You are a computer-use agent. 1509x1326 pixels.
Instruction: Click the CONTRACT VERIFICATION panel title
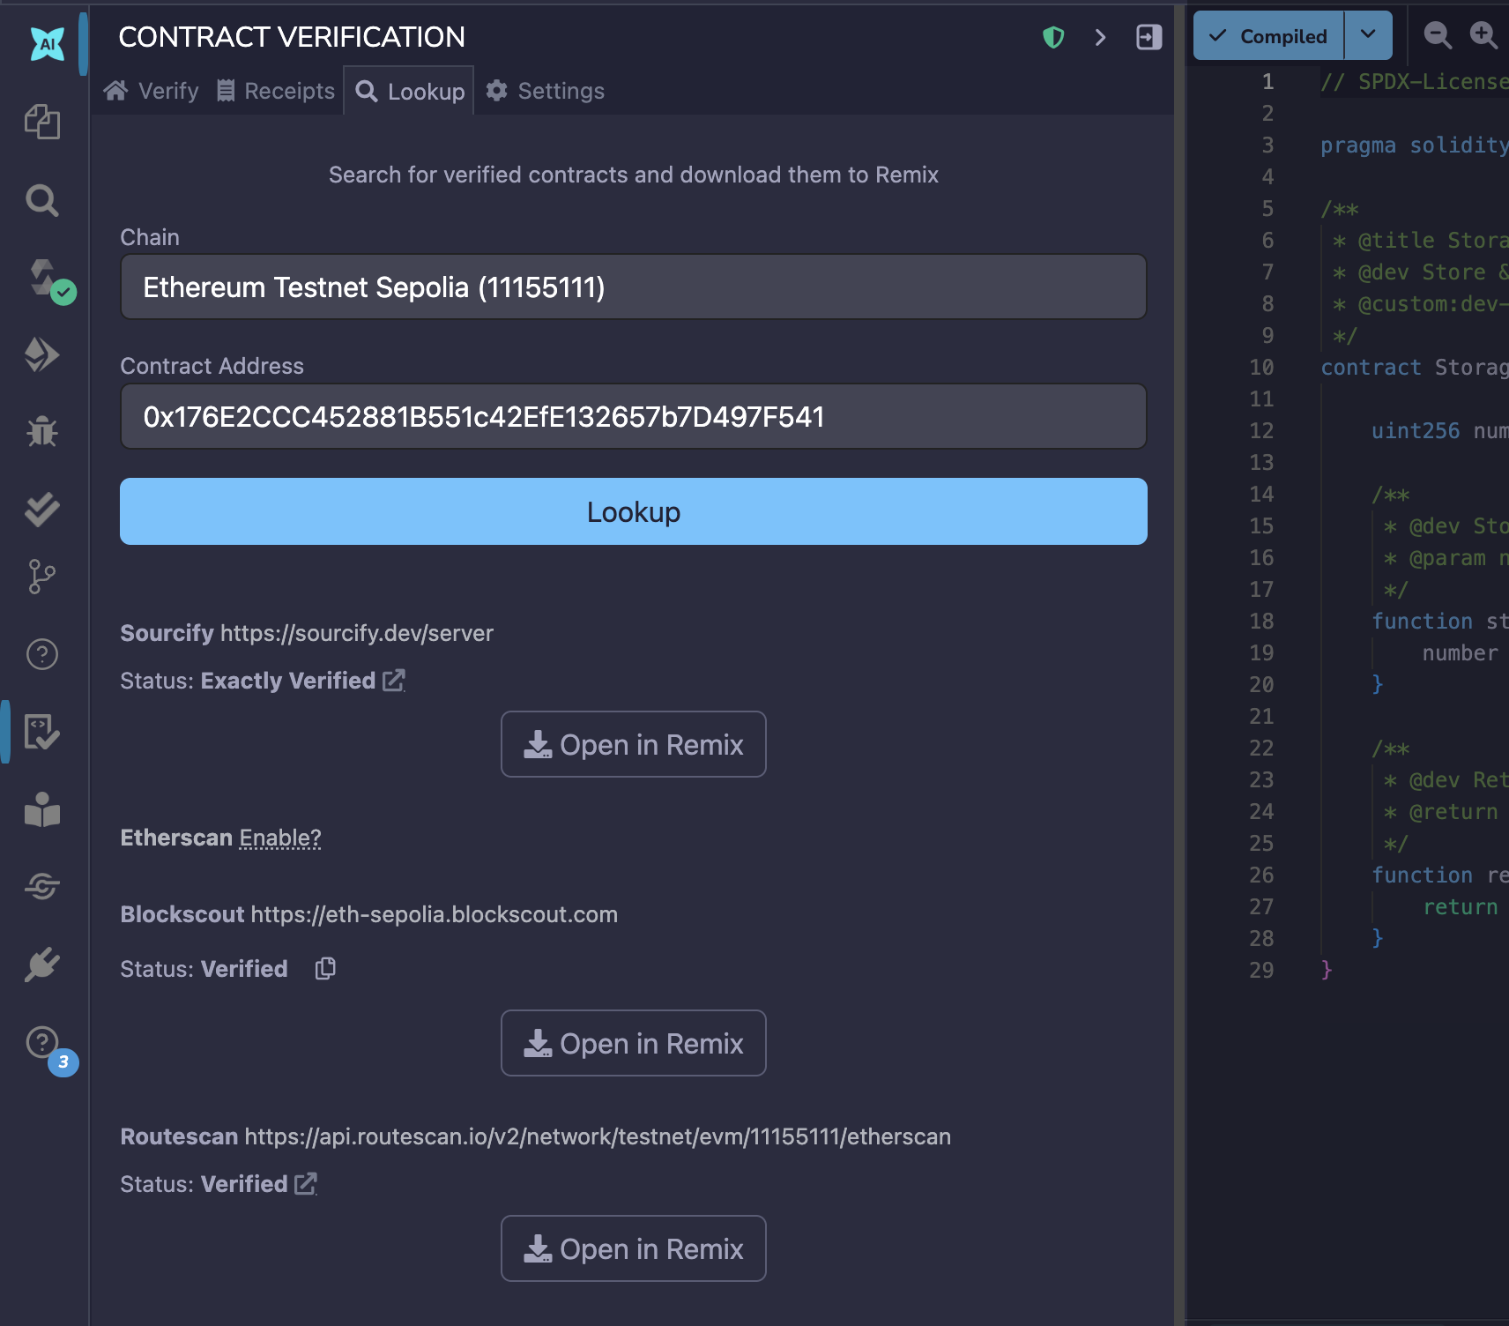click(x=292, y=37)
